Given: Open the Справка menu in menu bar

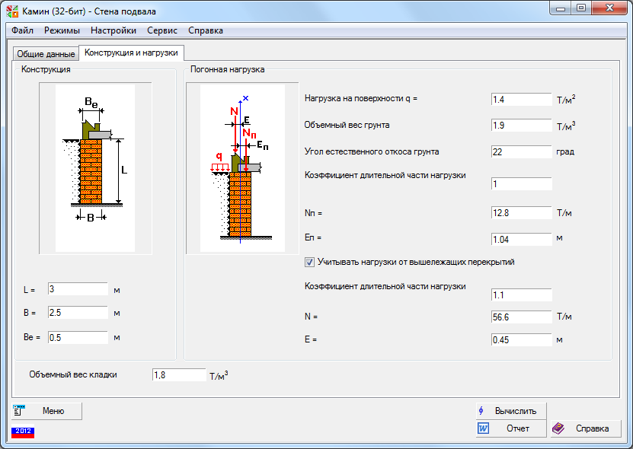Looking at the screenshot, I should pyautogui.click(x=206, y=30).
